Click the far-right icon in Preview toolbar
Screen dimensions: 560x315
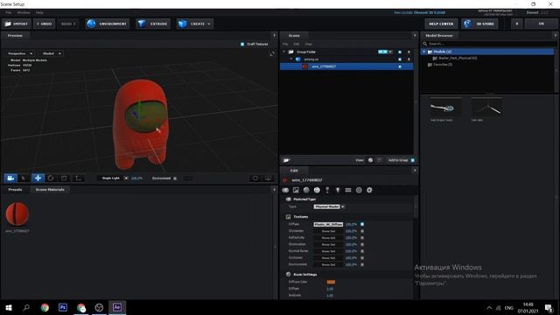click(268, 178)
